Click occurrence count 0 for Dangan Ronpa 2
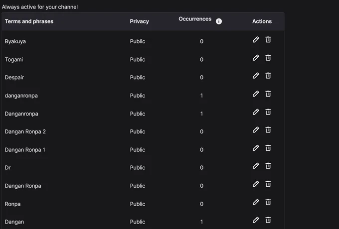339x229 pixels. [202, 131]
